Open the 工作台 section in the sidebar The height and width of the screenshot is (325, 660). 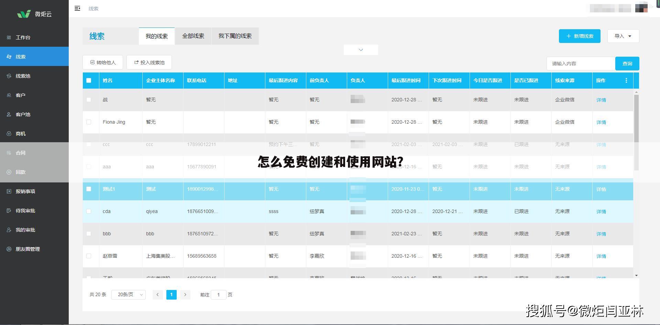[x=23, y=37]
